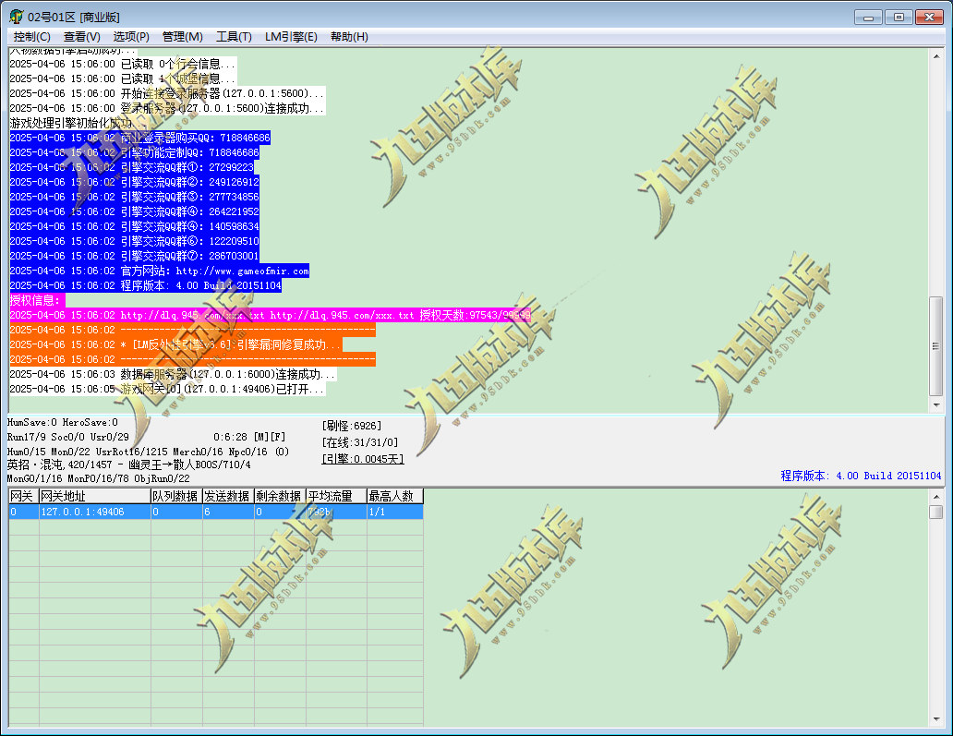Close the 02号01区 window

pos(929,17)
